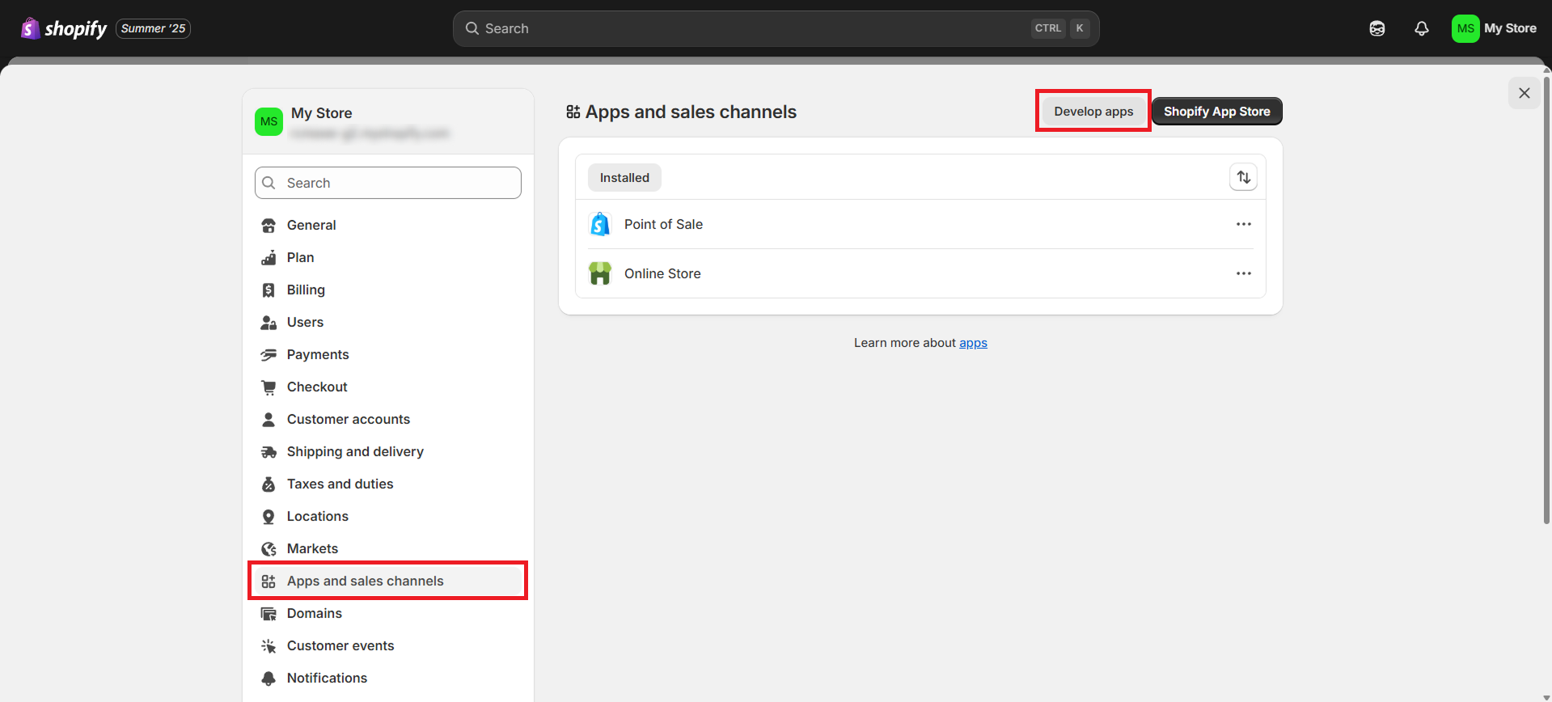This screenshot has height=702, width=1552.
Task: Click the Notifications bell sidebar icon
Action: (x=269, y=679)
